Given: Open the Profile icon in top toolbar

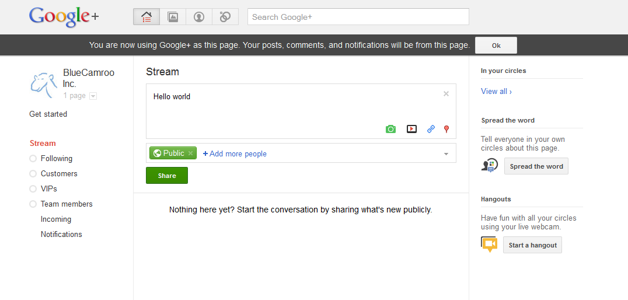Looking at the screenshot, I should coord(198,17).
